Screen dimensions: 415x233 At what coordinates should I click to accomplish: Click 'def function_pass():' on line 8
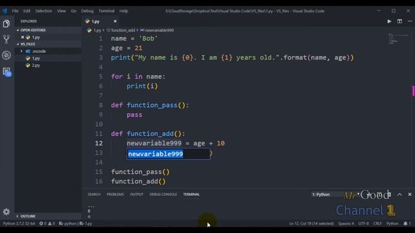[x=150, y=105]
